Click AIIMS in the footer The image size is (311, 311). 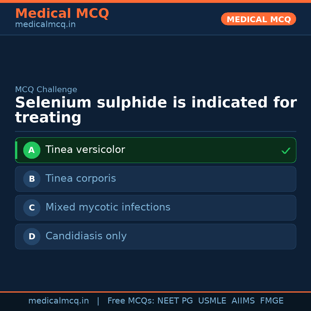pyautogui.click(x=243, y=301)
